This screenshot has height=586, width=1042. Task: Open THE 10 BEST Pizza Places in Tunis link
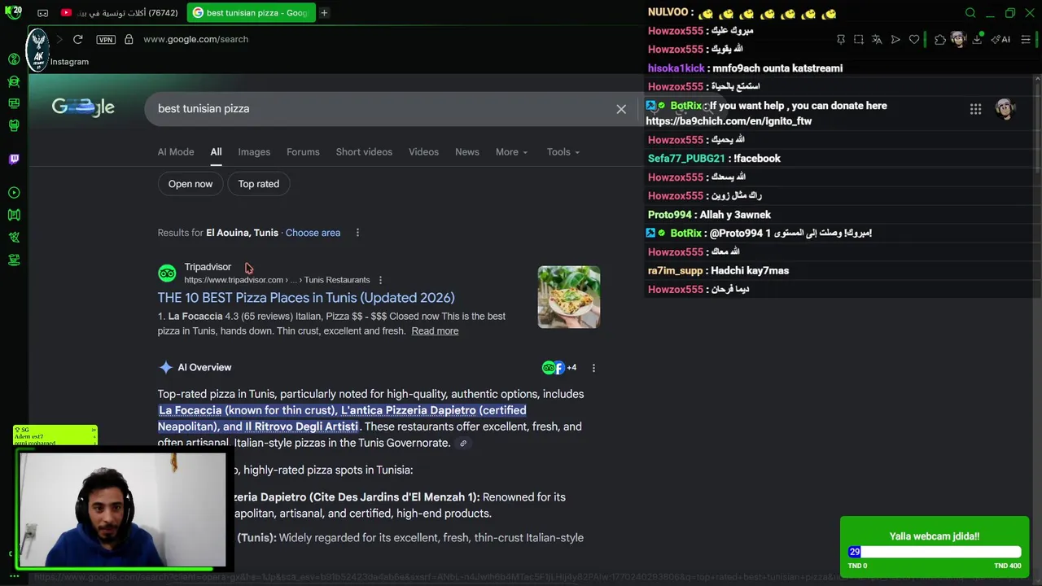[306, 298]
